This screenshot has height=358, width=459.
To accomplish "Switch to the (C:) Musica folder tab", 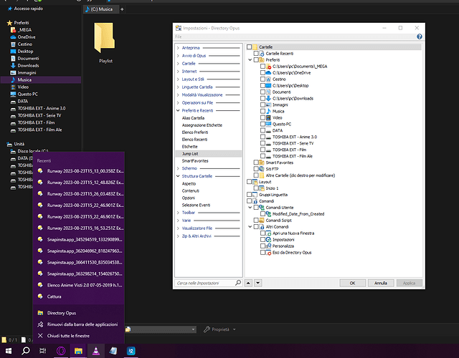I will point(101,9).
